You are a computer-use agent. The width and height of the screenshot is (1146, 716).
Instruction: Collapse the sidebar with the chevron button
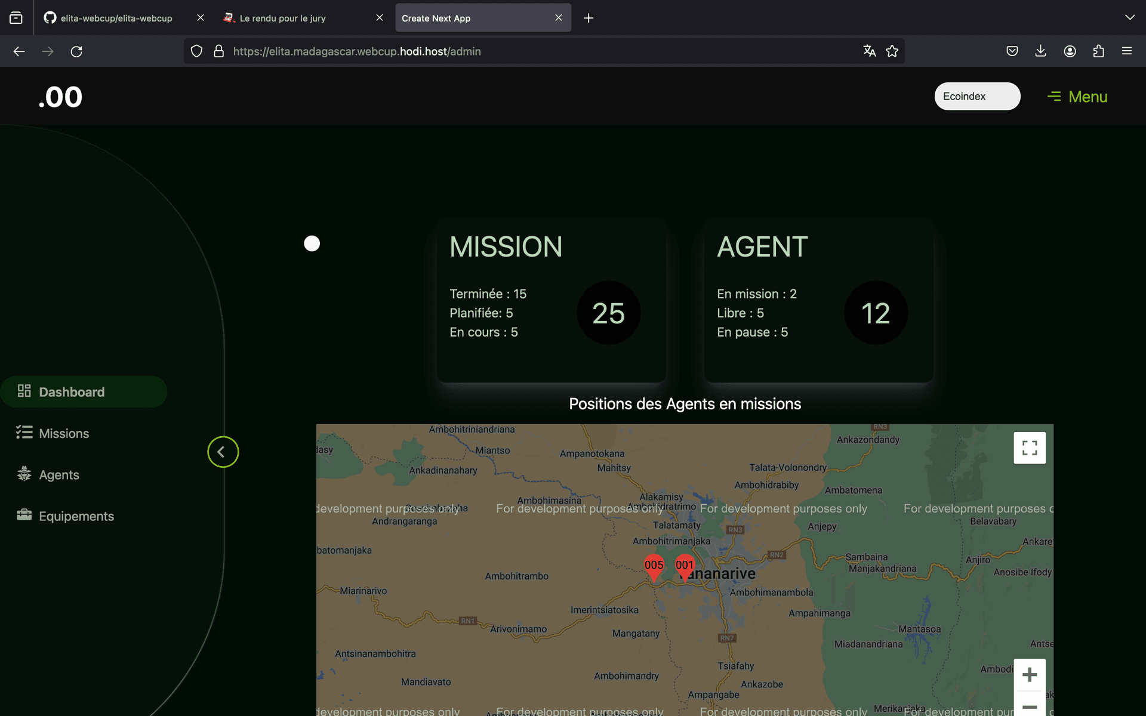click(223, 452)
